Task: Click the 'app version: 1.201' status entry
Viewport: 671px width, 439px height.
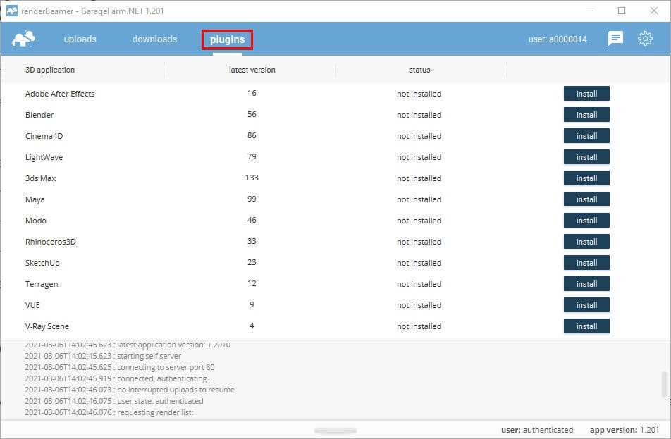Action: (624, 430)
